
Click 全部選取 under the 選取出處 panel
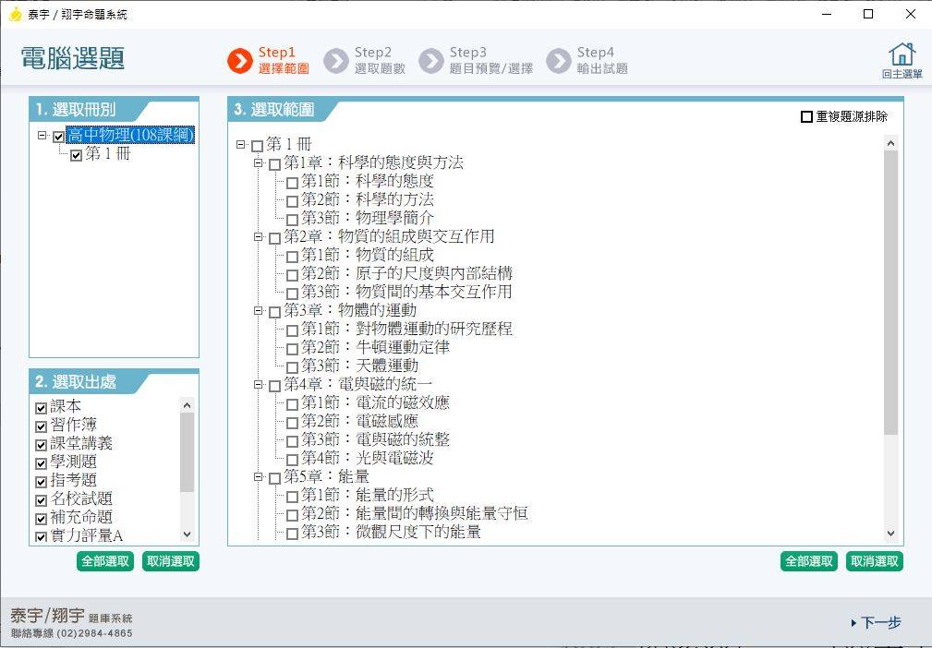coord(105,561)
